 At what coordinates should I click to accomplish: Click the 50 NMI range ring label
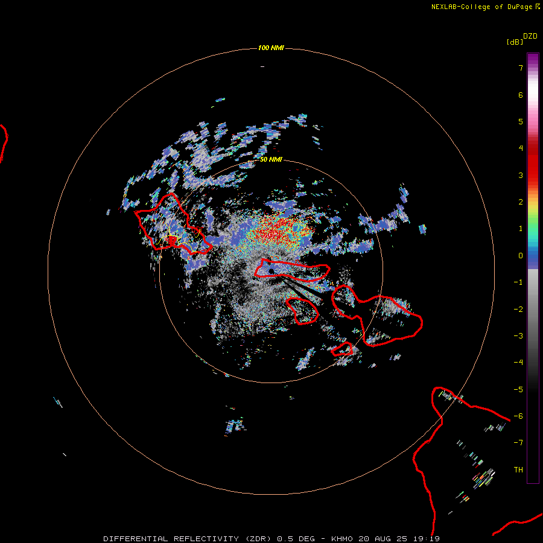coord(271,159)
